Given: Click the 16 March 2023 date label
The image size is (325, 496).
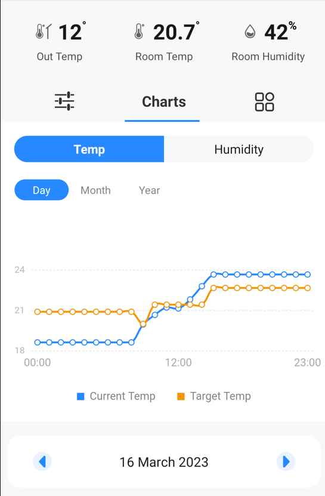Looking at the screenshot, I should [164, 462].
